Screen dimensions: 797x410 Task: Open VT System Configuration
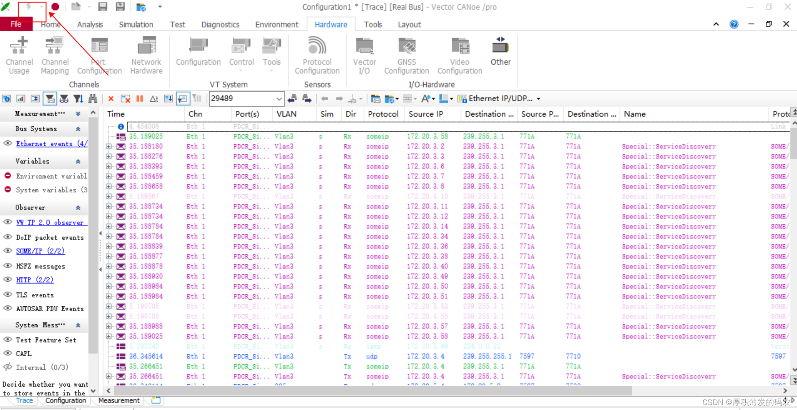coord(198,52)
